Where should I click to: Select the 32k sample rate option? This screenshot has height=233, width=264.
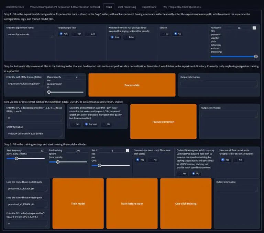pyautogui.click(x=91, y=34)
